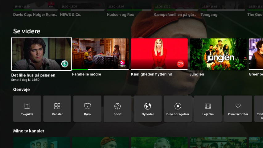Select the Kanaler grid icon

(x=57, y=106)
